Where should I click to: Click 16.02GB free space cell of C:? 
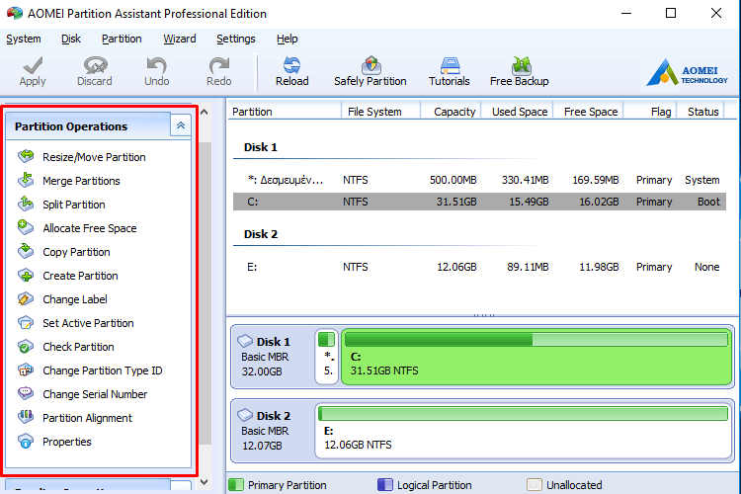[x=599, y=202]
